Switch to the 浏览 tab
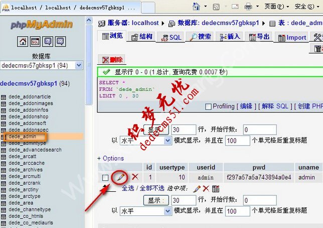 [x=112, y=36]
